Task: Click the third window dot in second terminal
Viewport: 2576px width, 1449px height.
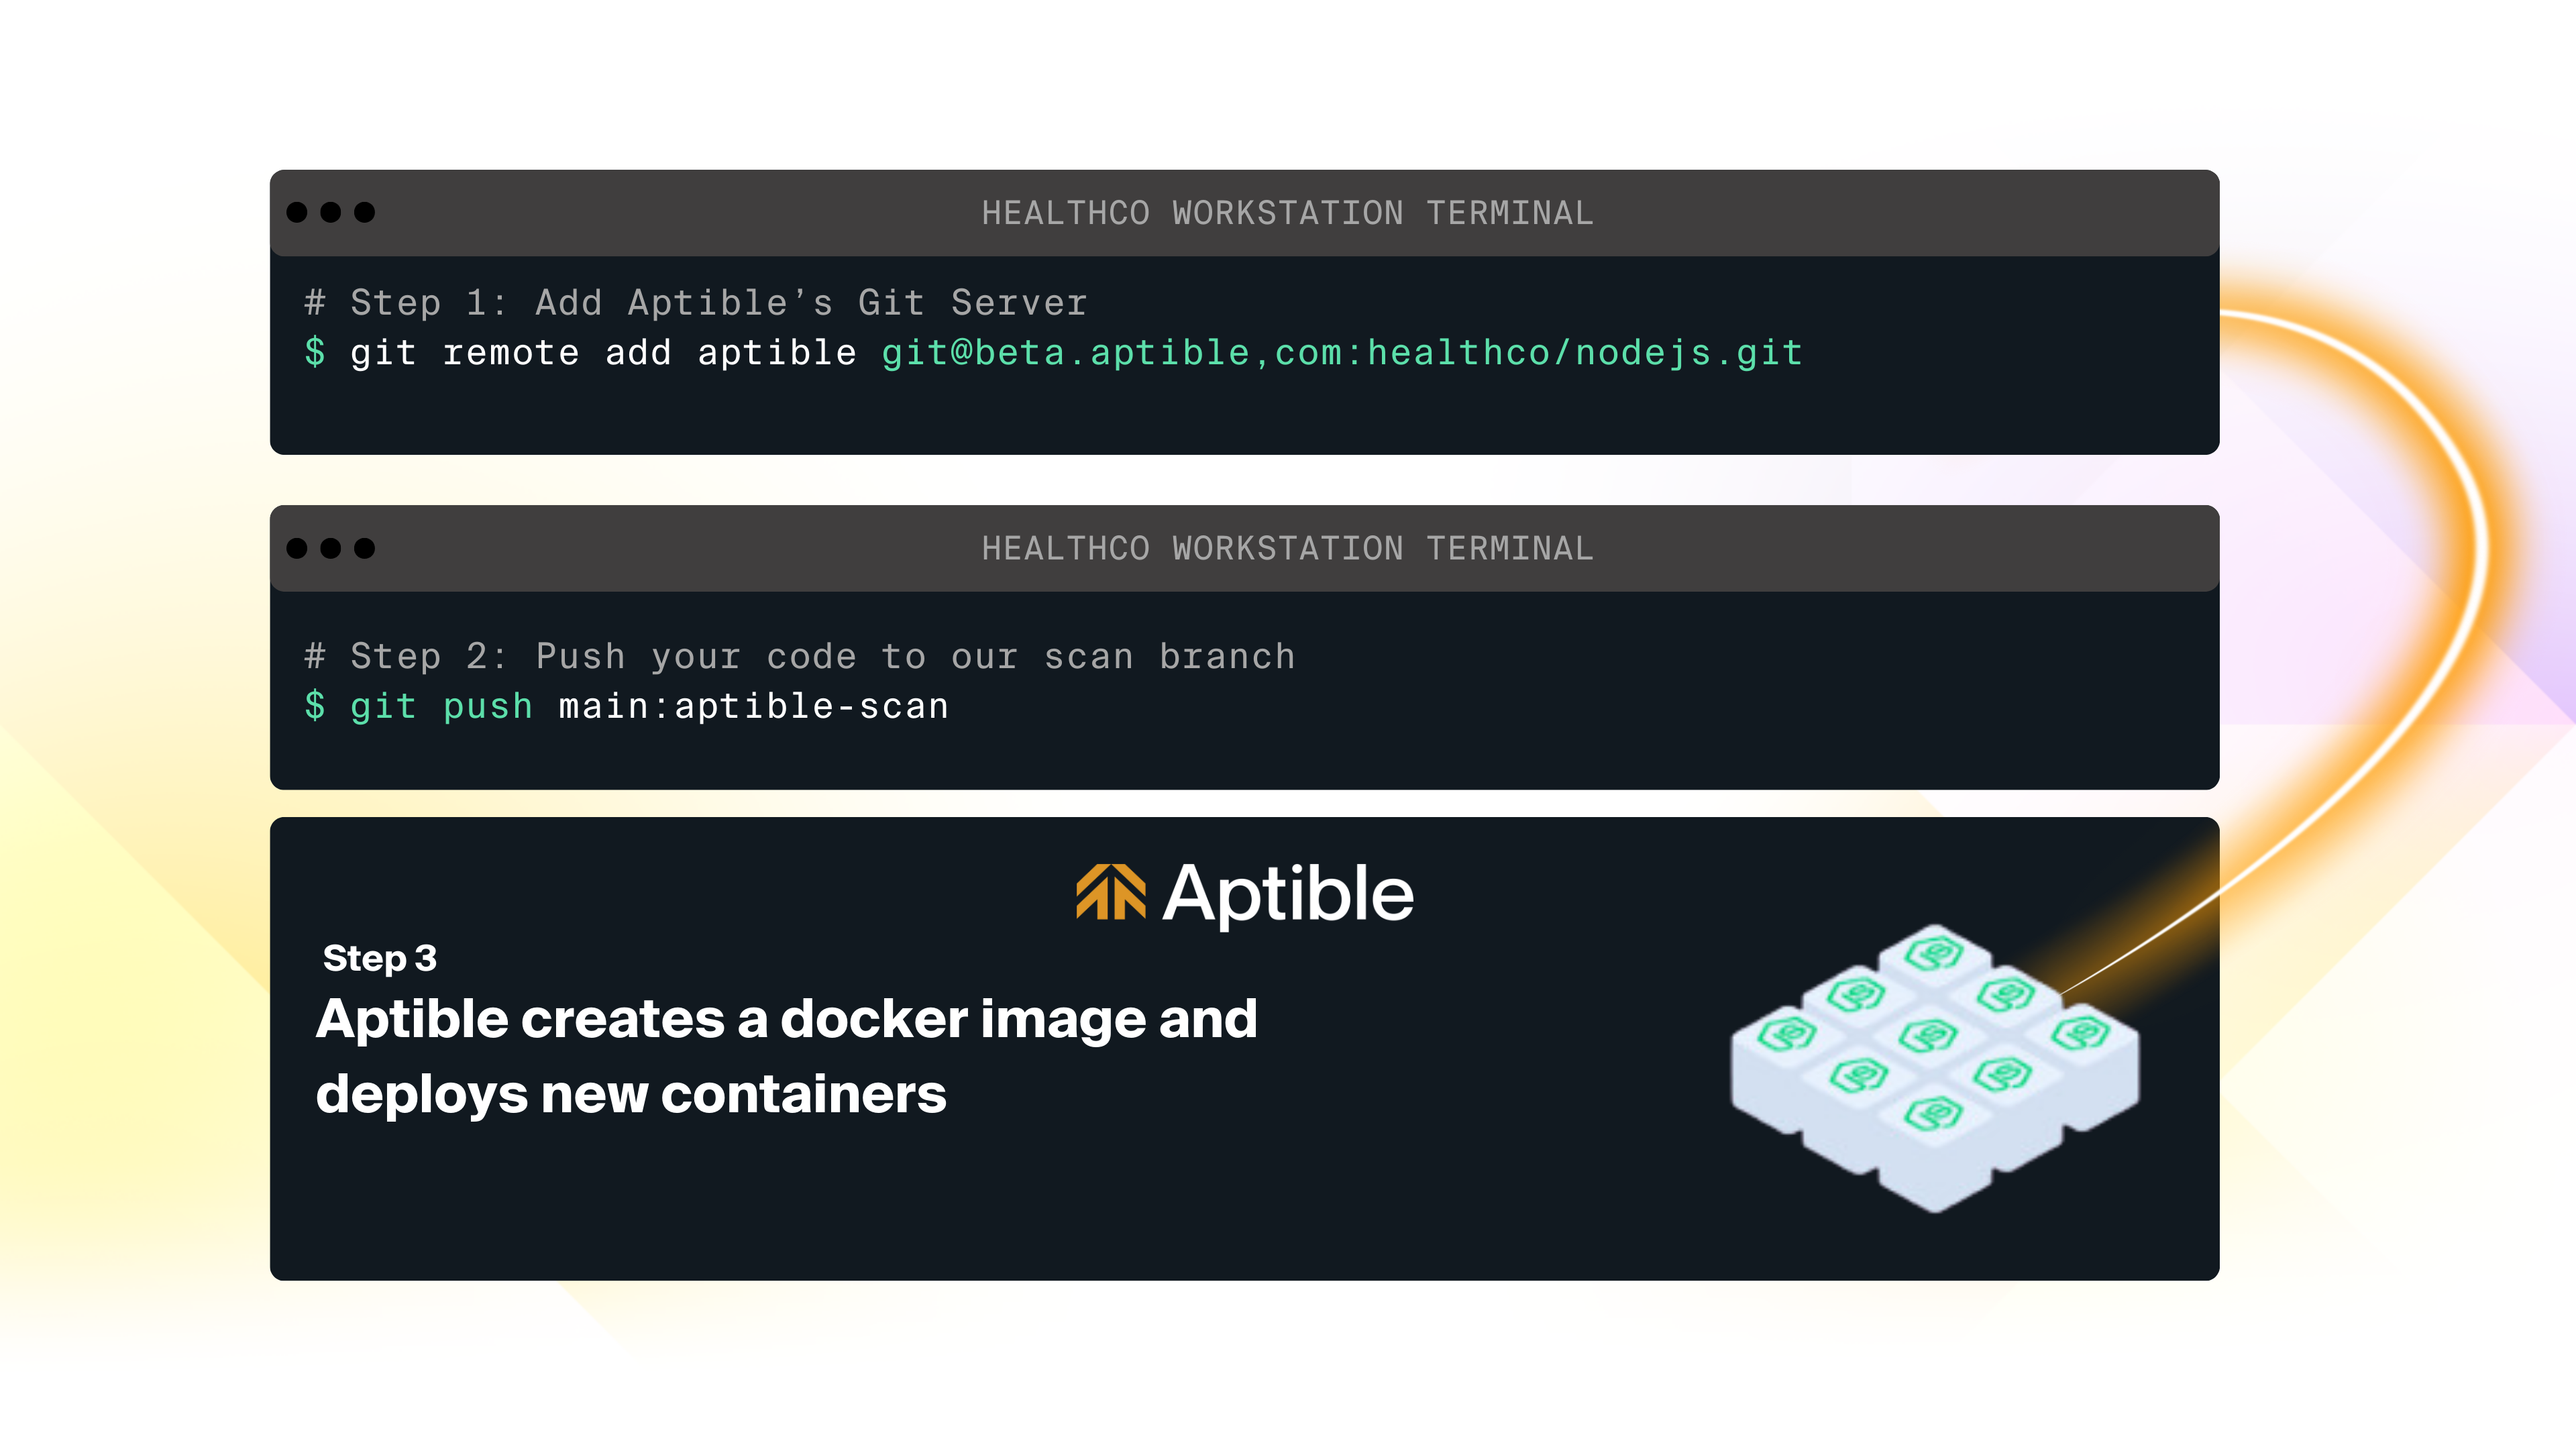Action: pyautogui.click(x=365, y=548)
